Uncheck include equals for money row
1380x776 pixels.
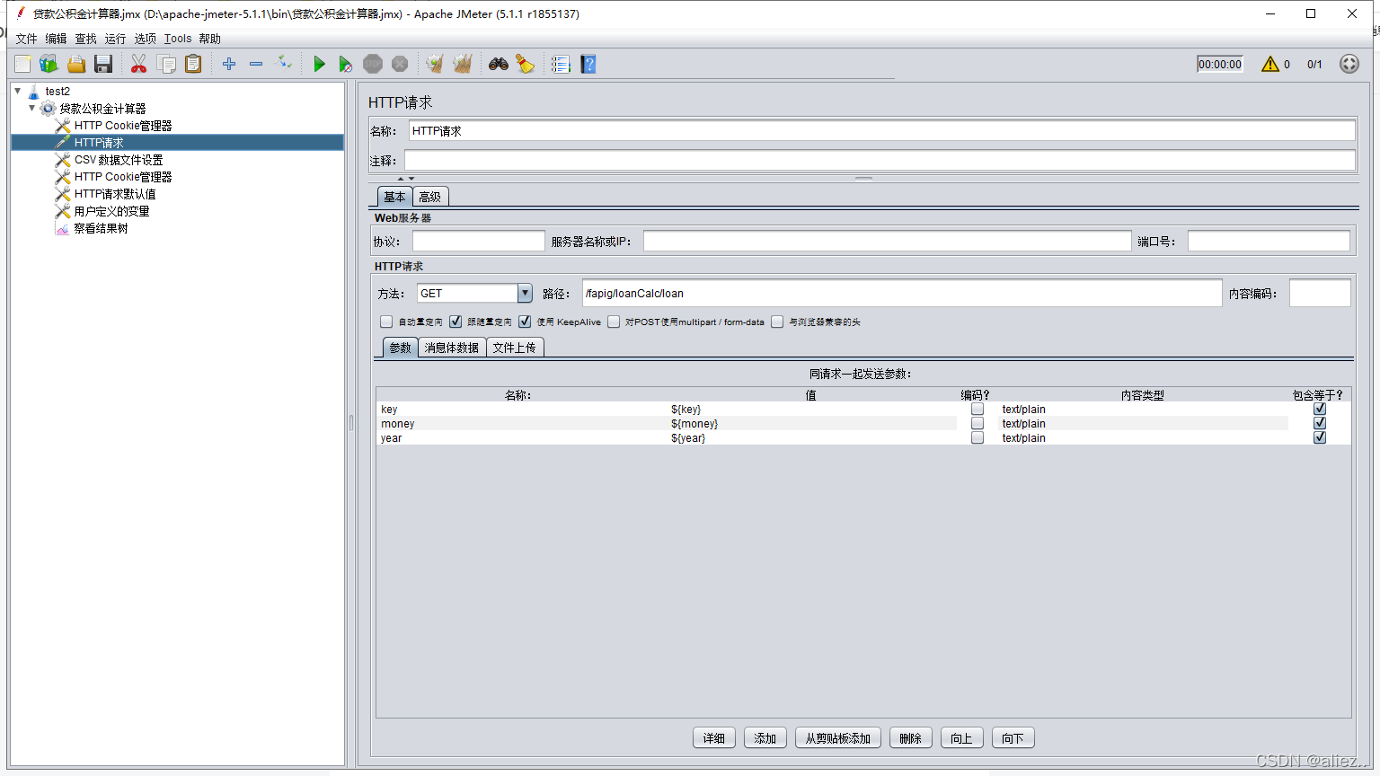1320,423
